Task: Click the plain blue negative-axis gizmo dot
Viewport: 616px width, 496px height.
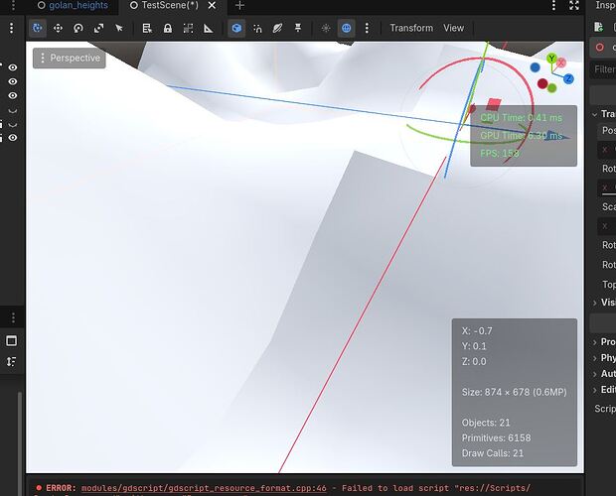Action: (x=536, y=67)
